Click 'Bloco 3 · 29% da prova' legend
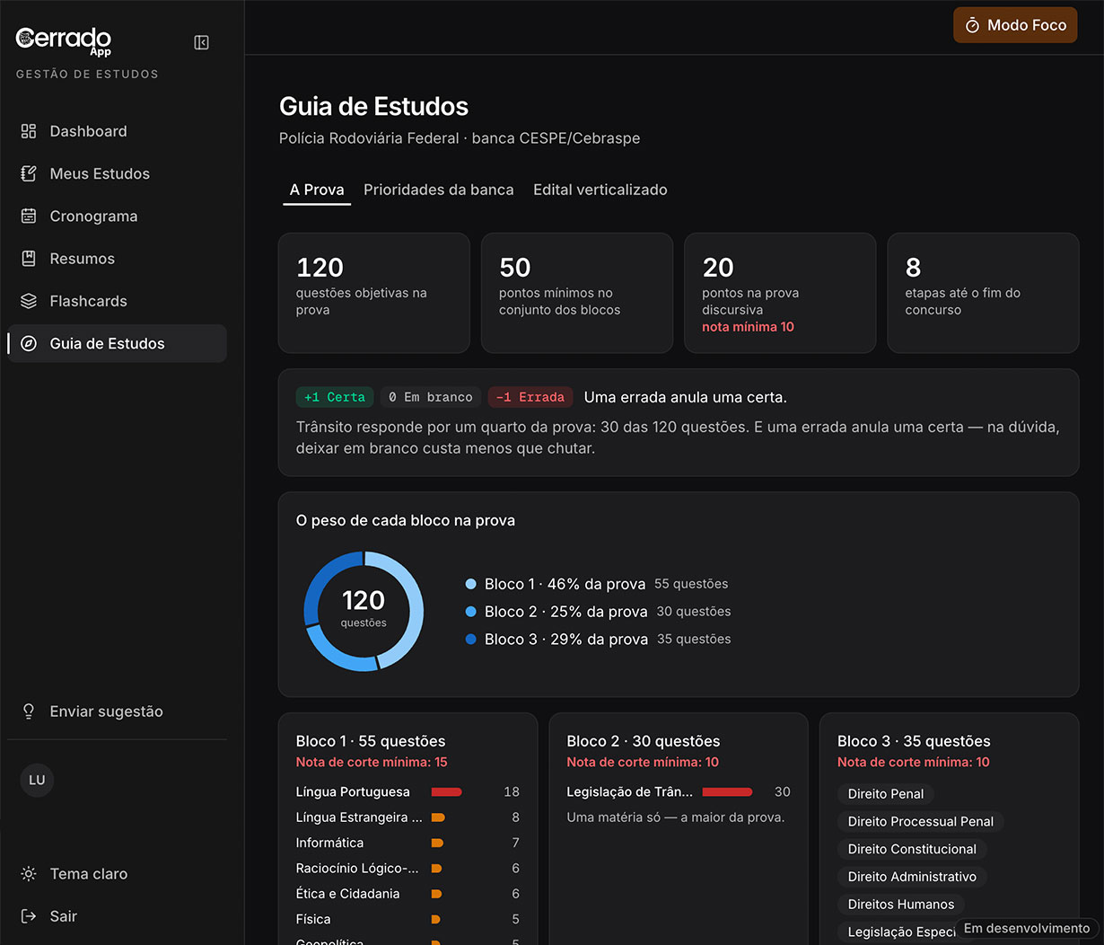 [566, 640]
